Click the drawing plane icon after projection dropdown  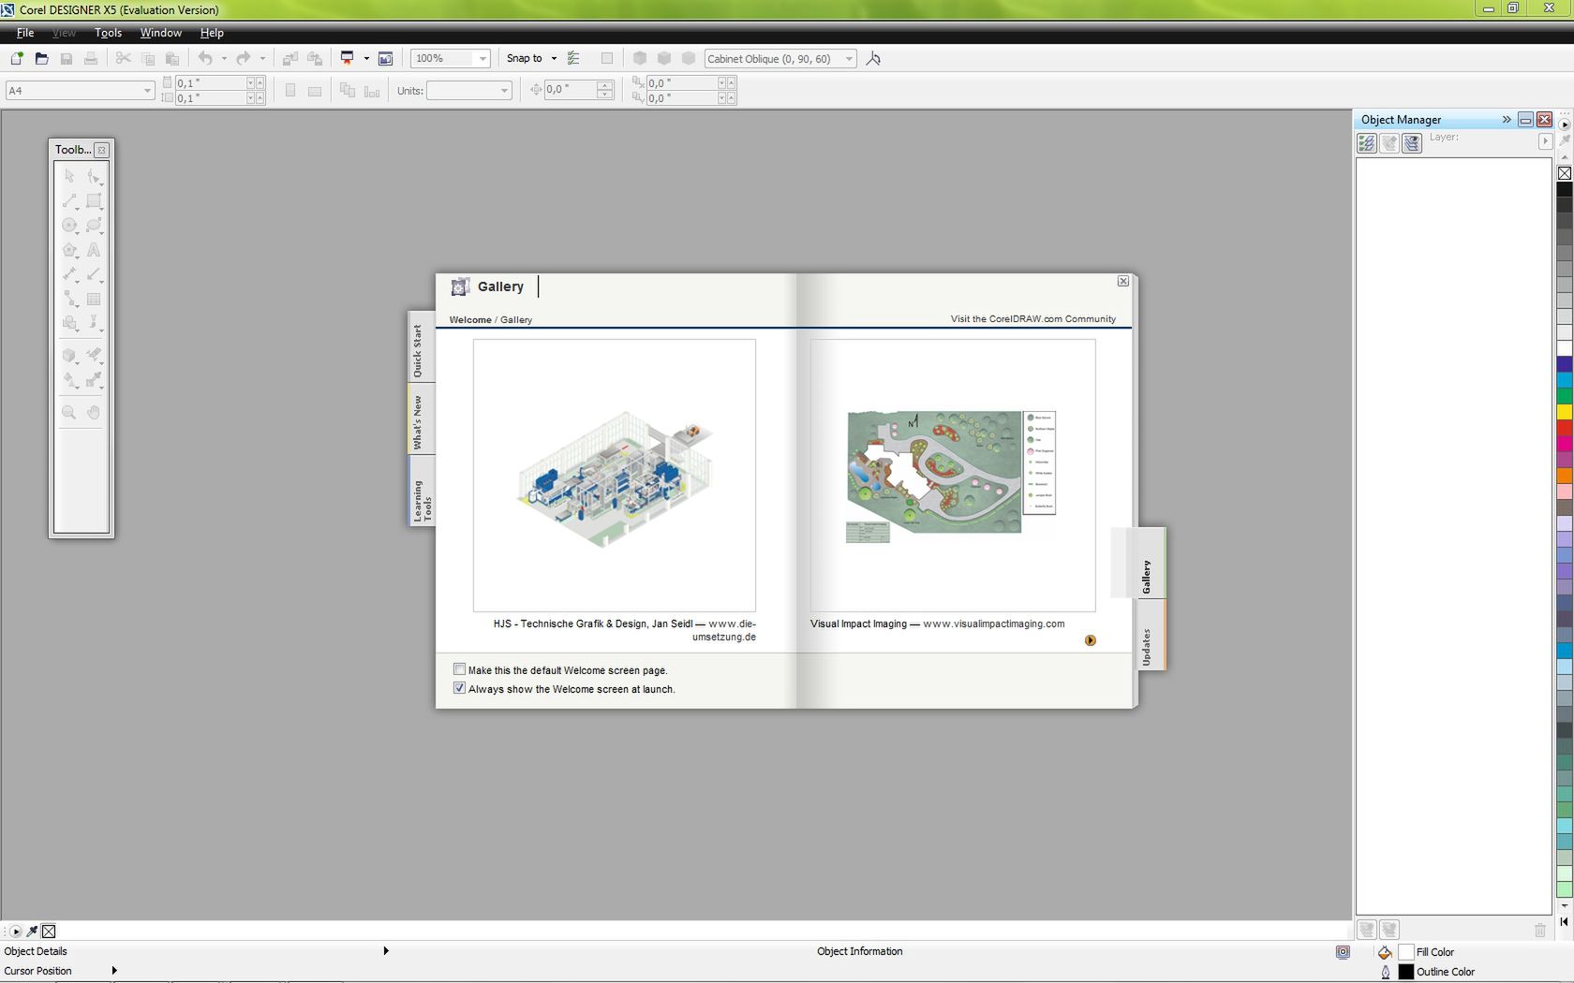point(873,58)
